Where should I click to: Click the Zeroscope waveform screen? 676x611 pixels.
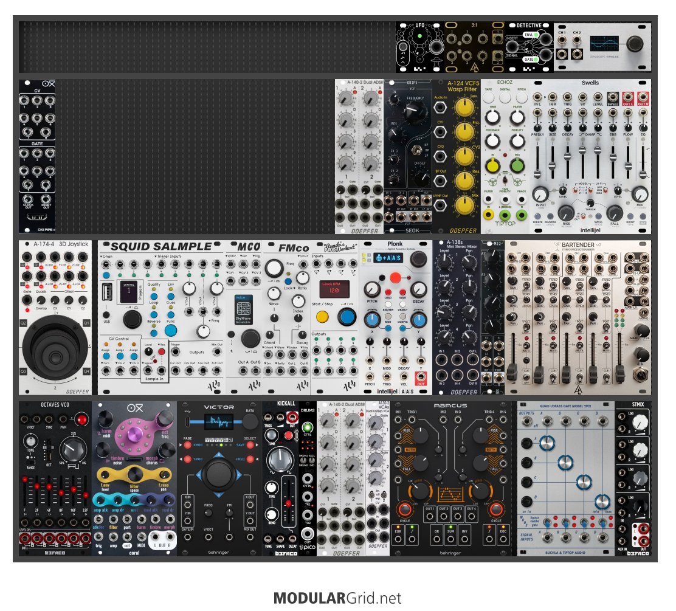click(x=604, y=44)
